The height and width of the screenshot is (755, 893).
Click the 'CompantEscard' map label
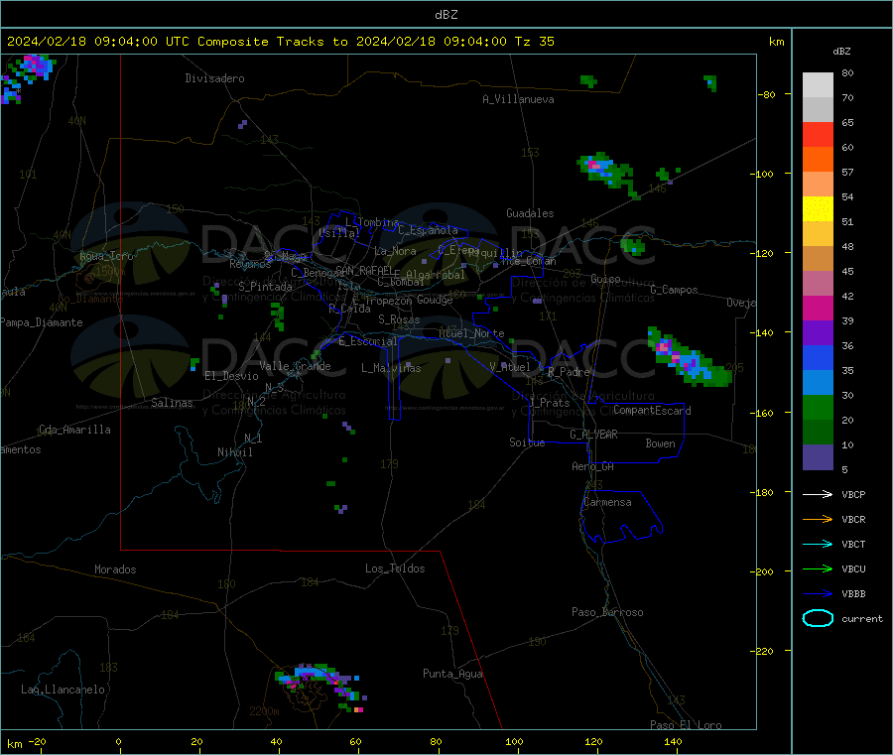pyautogui.click(x=652, y=410)
